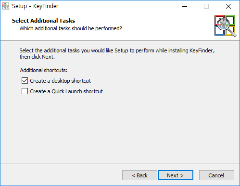
Task: Proceed with the Next button
Action: pyautogui.click(x=176, y=175)
